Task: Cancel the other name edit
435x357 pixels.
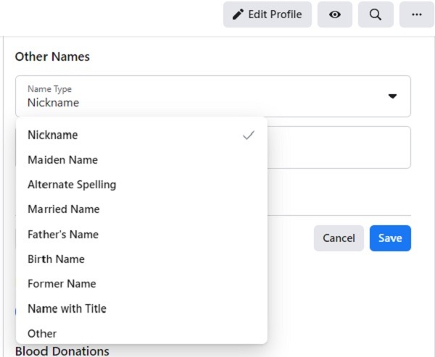Action: [339, 238]
